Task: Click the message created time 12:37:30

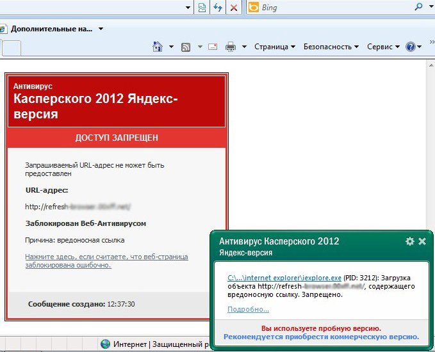Action: (121, 304)
